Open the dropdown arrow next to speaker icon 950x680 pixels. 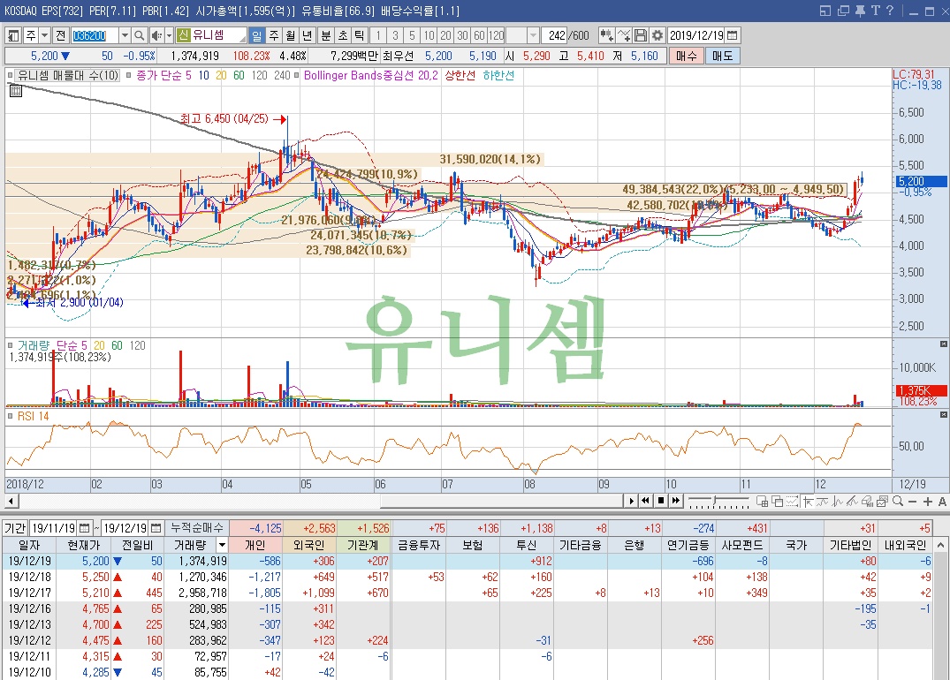coord(169,35)
